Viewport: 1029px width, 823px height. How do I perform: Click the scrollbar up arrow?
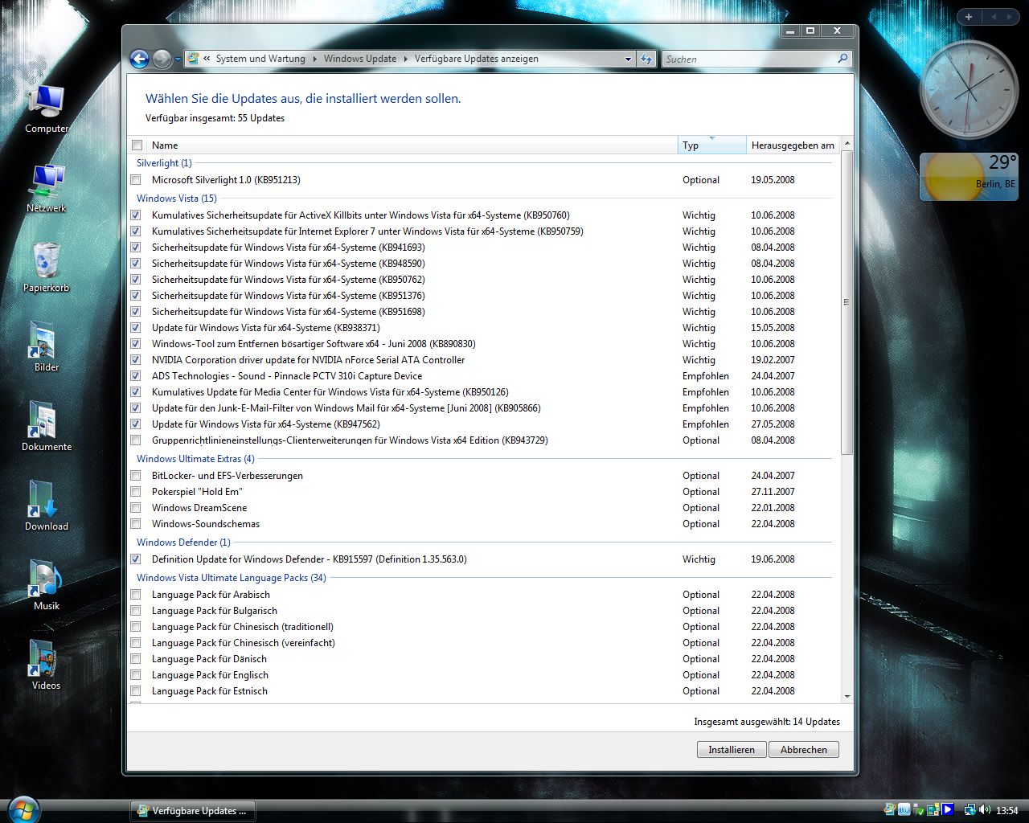(847, 144)
